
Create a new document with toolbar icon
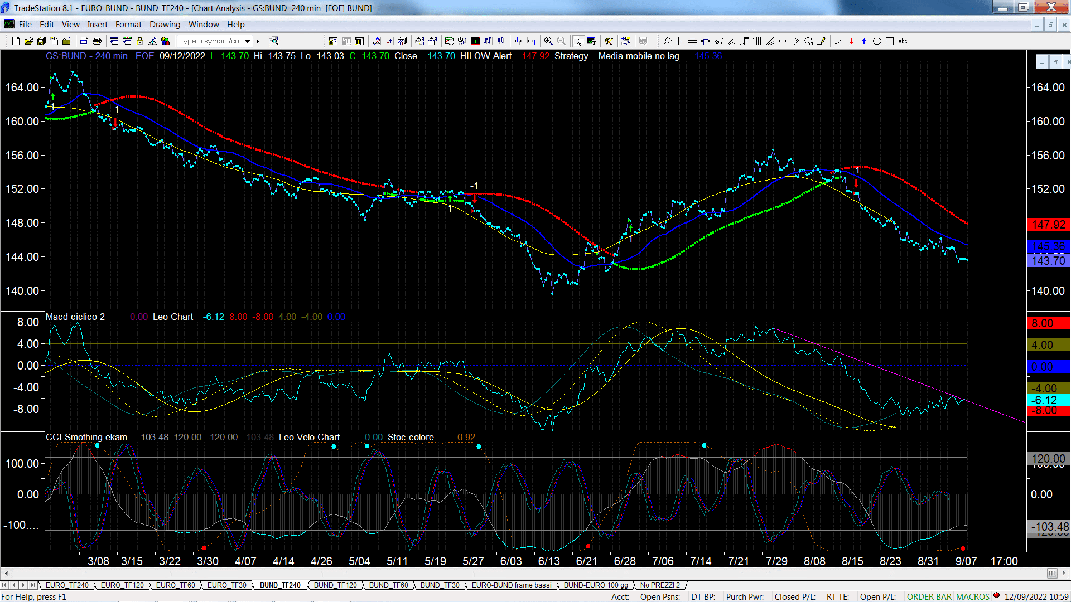click(16, 41)
